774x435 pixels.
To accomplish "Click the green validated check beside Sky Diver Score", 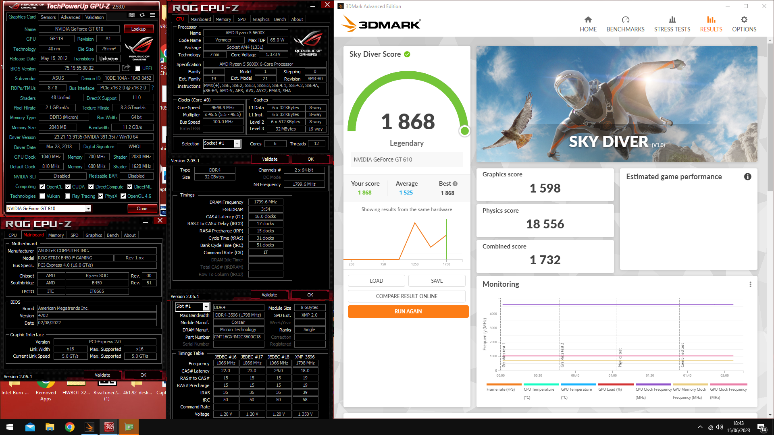I will pyautogui.click(x=407, y=54).
